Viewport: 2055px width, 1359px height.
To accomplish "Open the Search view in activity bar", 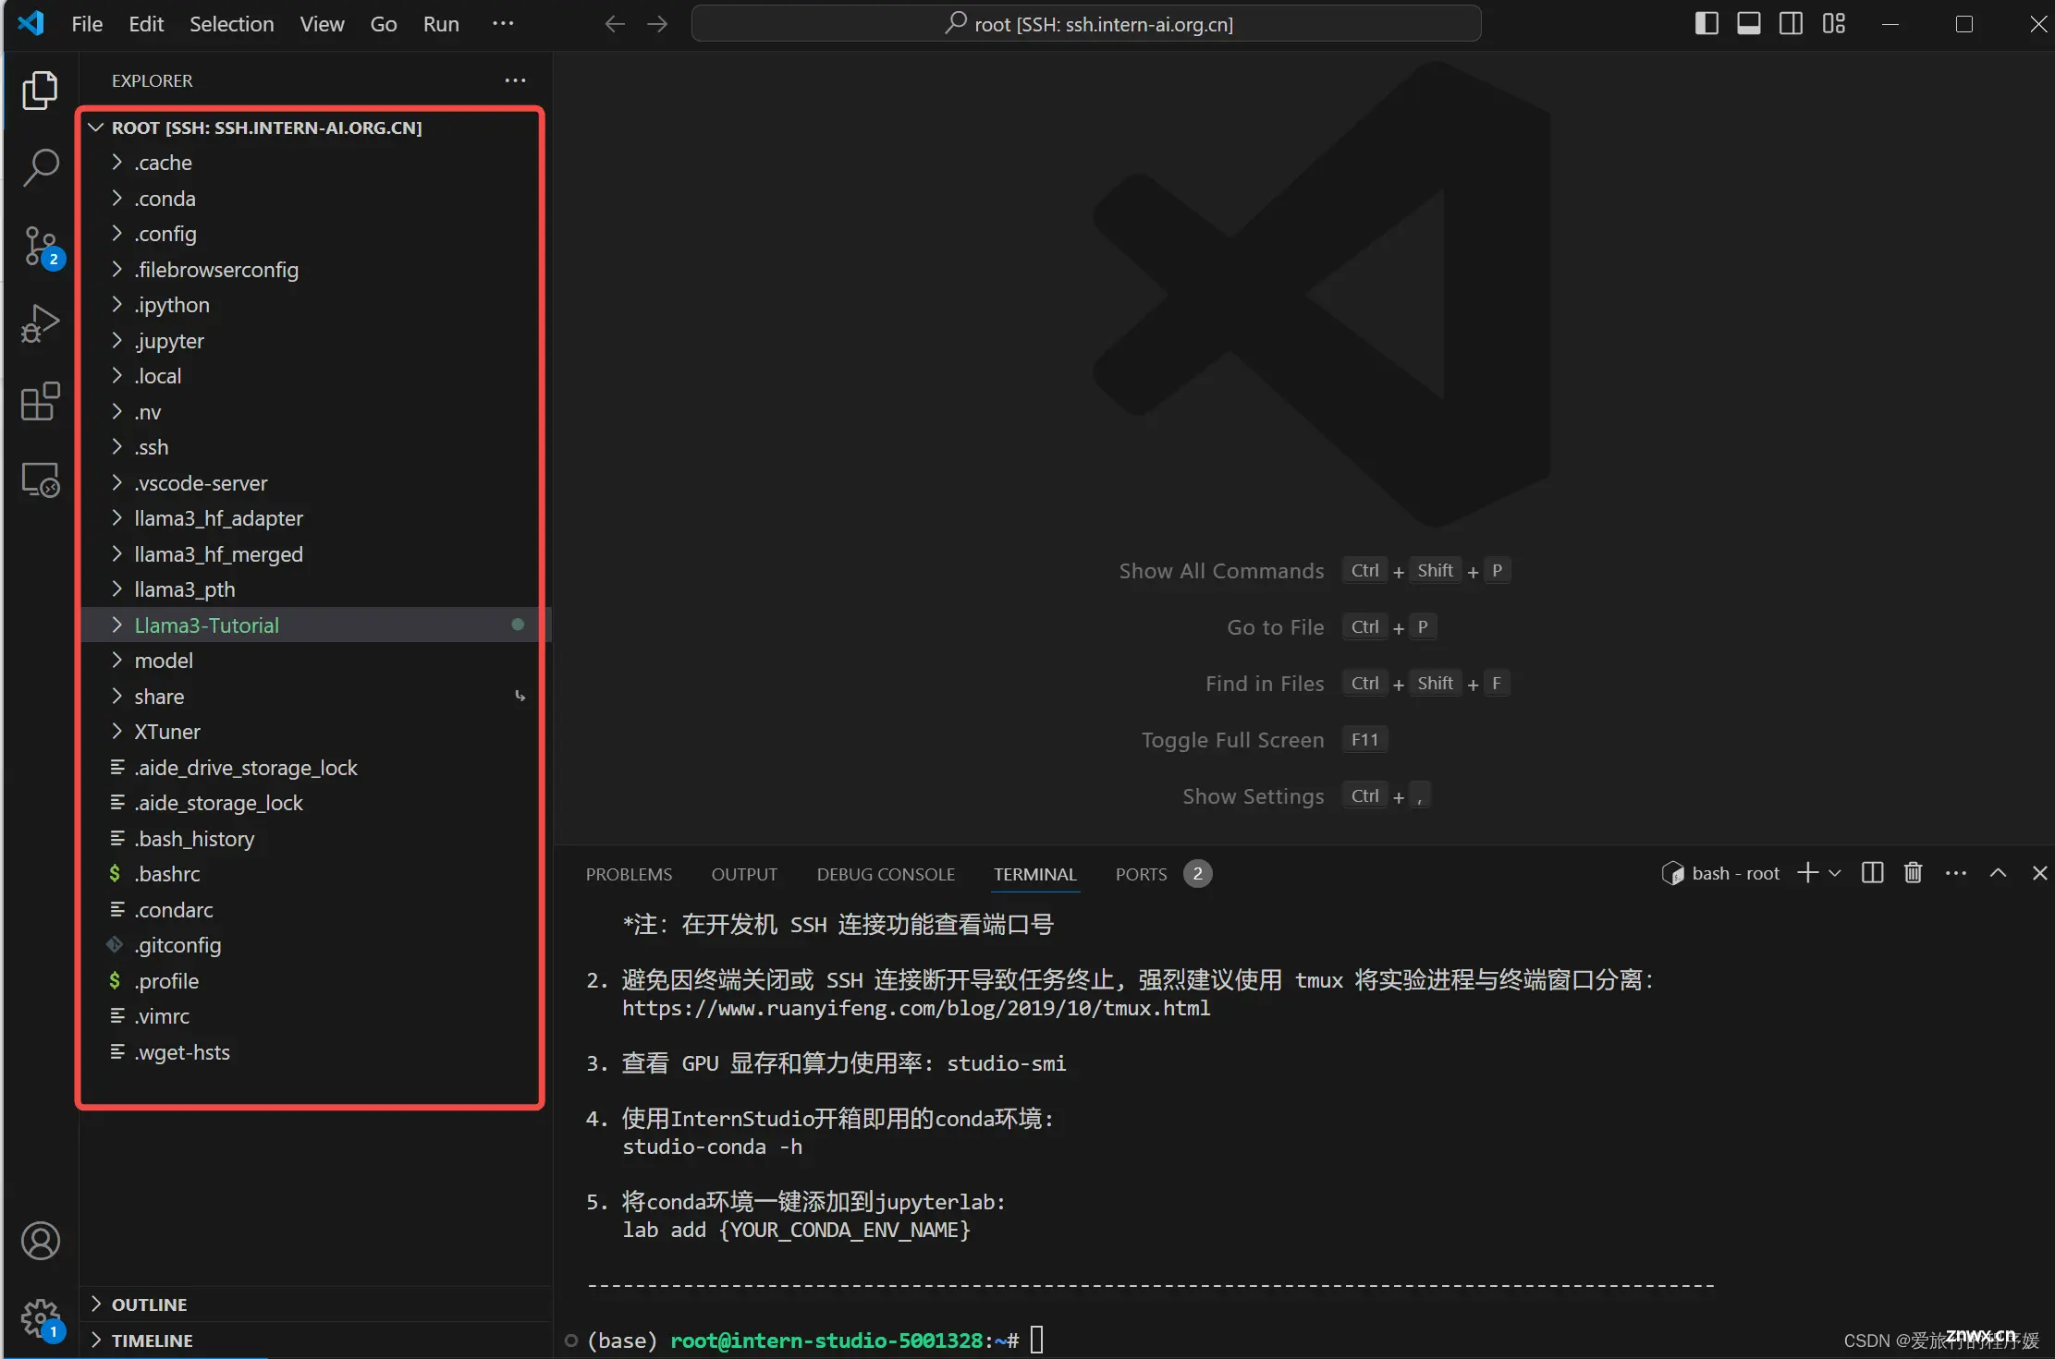I will point(40,168).
